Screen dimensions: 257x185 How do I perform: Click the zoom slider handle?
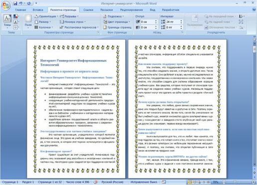coord(235,182)
